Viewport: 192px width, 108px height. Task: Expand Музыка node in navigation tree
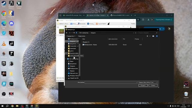(67, 71)
